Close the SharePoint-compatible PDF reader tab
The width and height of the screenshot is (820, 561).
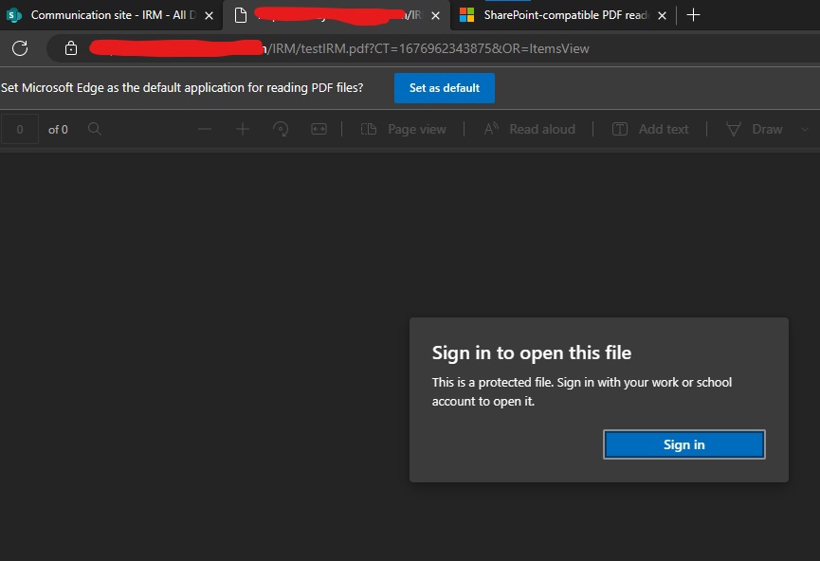pos(662,16)
